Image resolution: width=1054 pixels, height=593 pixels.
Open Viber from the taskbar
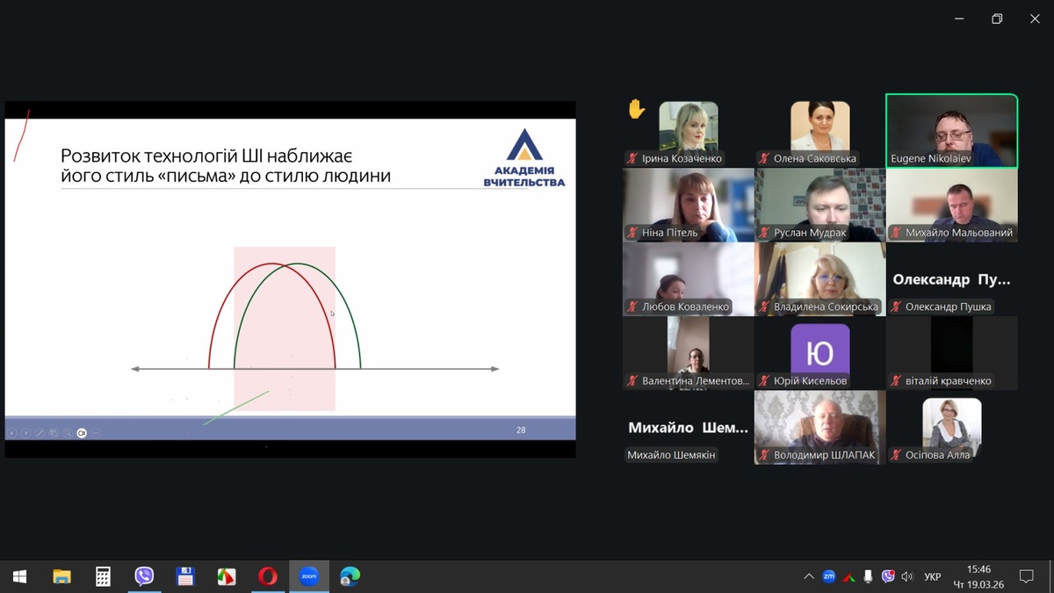pyautogui.click(x=144, y=576)
